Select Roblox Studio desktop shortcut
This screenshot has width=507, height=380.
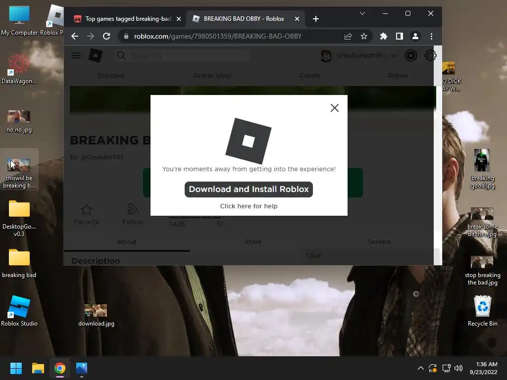[19, 311]
